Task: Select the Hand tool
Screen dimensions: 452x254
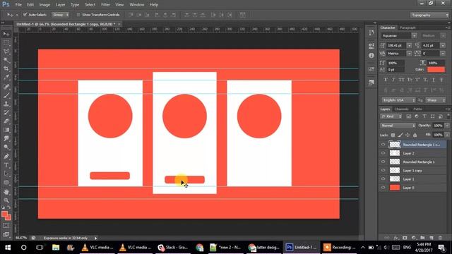Action: (6, 192)
